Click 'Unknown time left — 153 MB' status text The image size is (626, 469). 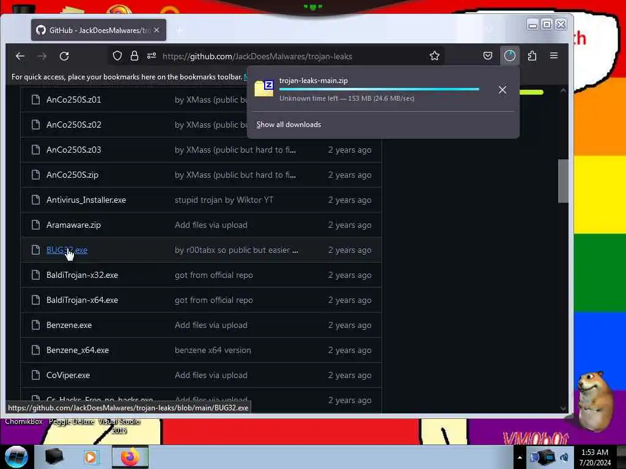347,98
